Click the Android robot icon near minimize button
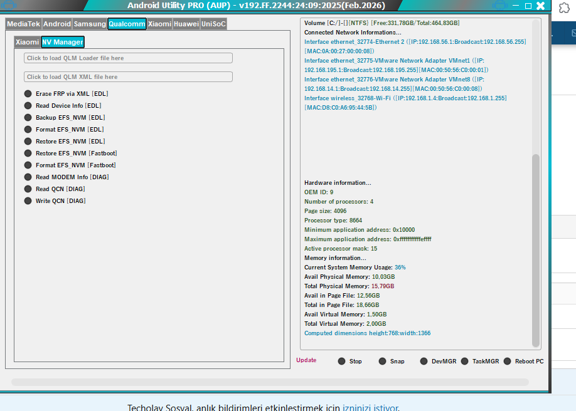Image resolution: width=576 pixels, height=411 pixels. tap(500, 6)
